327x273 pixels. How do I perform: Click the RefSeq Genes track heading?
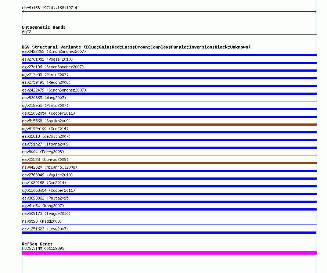tap(37, 244)
